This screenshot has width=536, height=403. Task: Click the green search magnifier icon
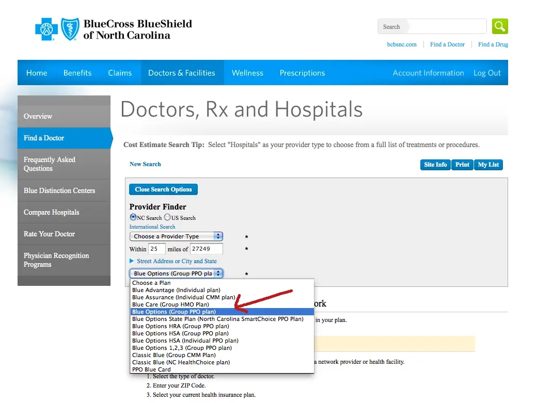(x=499, y=26)
